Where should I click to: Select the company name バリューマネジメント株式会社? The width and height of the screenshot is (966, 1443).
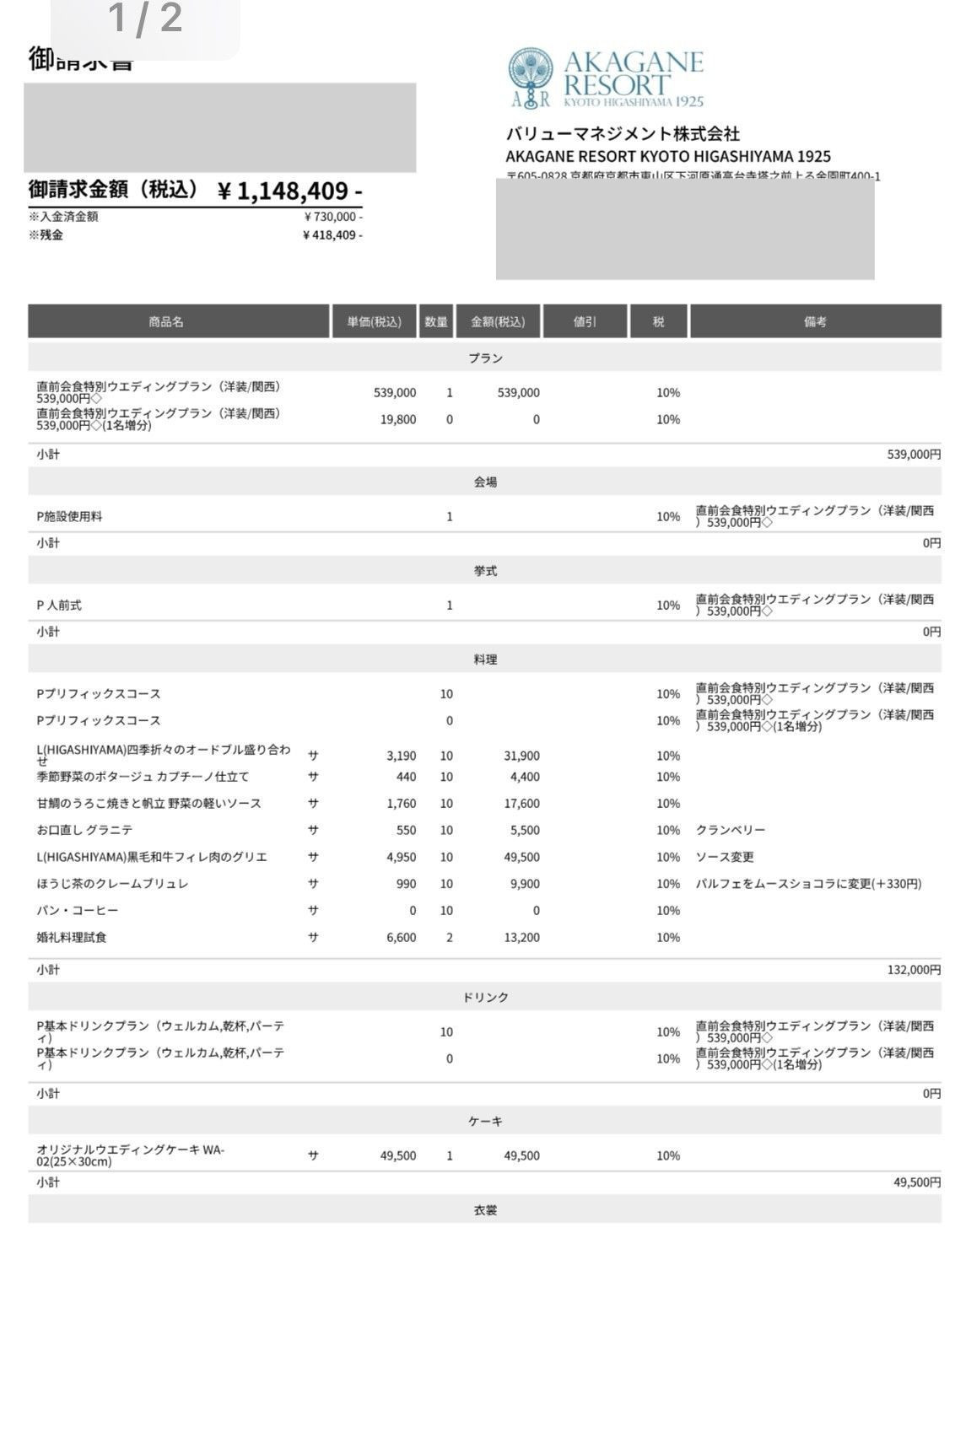coord(623,133)
